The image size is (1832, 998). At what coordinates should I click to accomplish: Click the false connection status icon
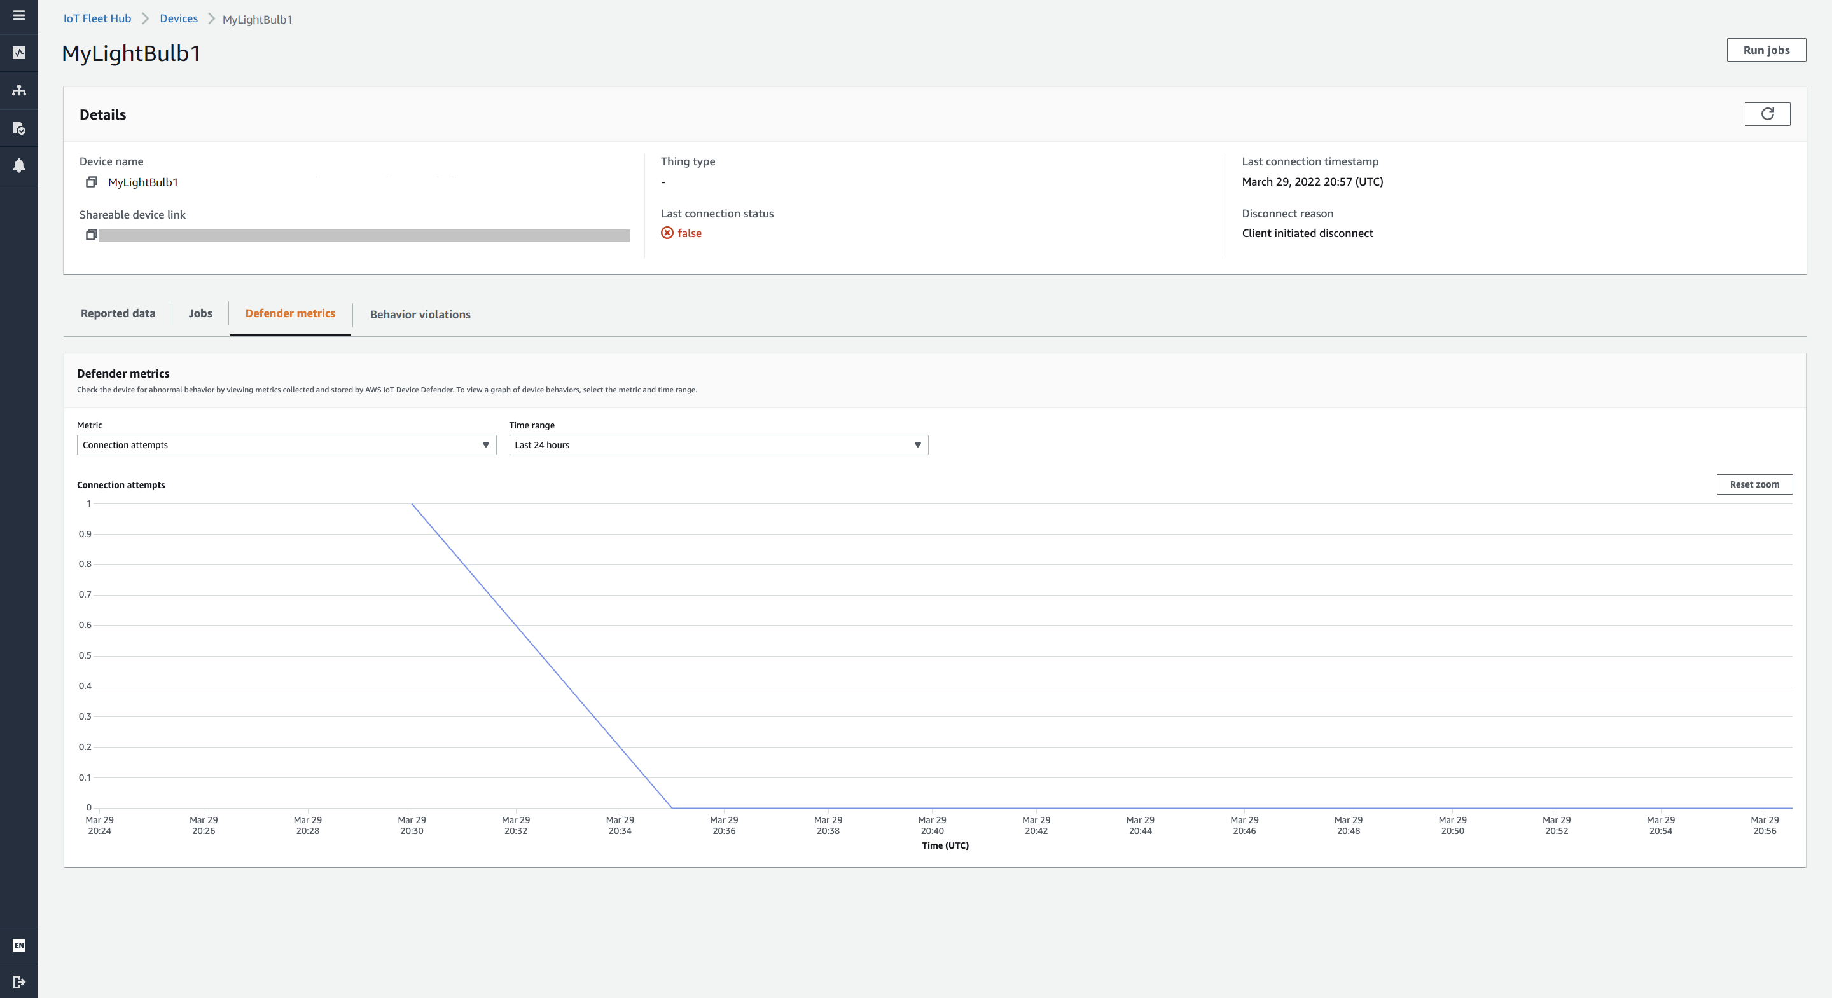click(x=667, y=233)
